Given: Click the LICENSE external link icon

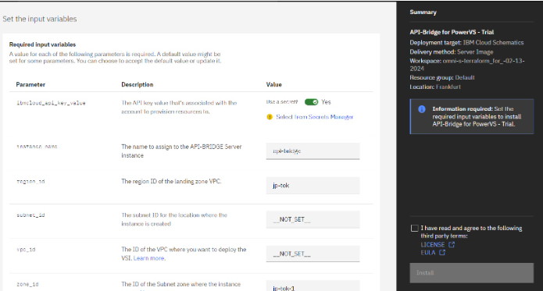Looking at the screenshot, I should [452, 245].
